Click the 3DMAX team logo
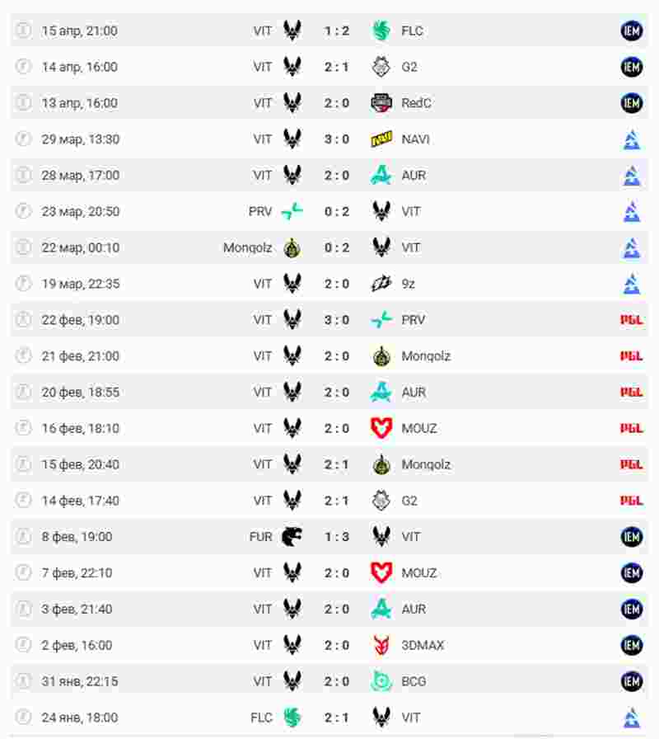The width and height of the screenshot is (659, 739). 381,645
